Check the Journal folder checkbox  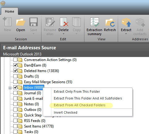[15, 93]
